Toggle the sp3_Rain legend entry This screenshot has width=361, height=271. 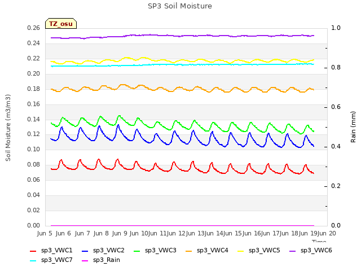101,260
